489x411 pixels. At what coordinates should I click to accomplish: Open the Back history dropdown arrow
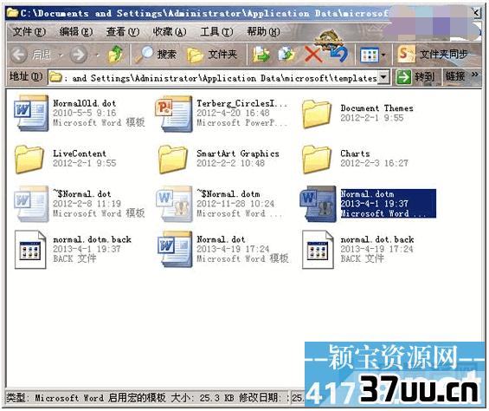tap(61, 55)
